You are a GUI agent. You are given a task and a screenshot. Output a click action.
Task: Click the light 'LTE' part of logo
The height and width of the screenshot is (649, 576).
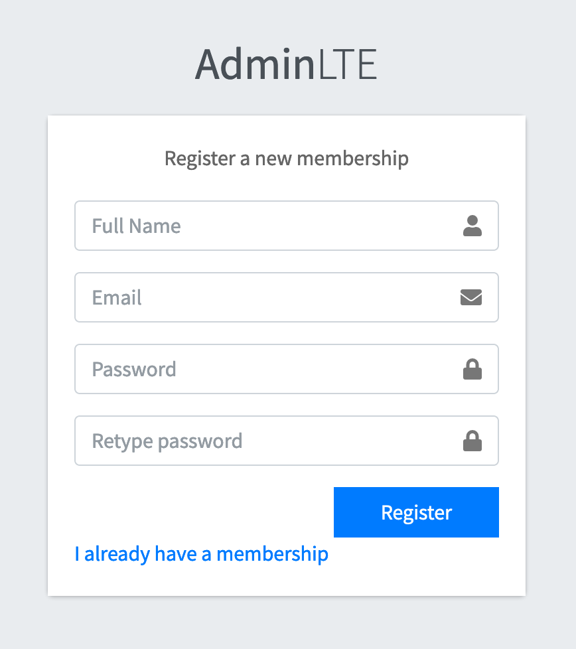click(347, 65)
